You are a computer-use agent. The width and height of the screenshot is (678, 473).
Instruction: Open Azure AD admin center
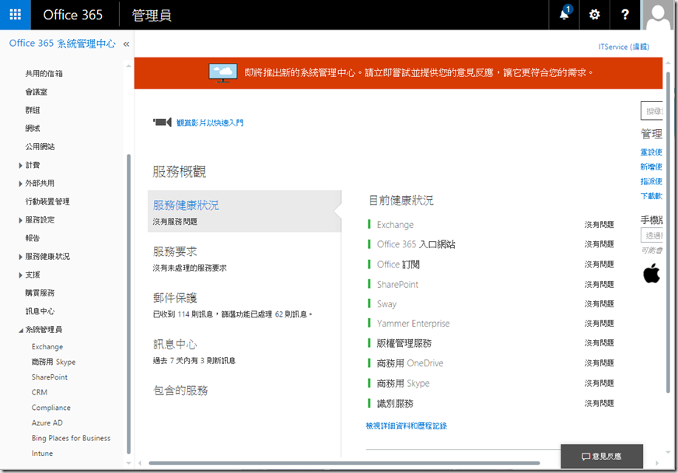[47, 422]
